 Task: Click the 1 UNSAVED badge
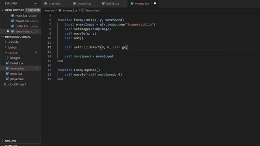point(33,10)
